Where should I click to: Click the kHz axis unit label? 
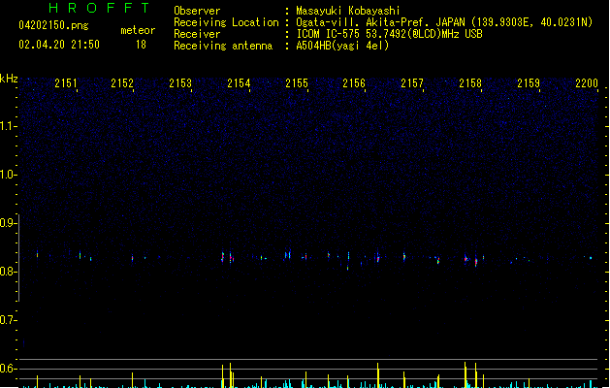[x=9, y=79]
